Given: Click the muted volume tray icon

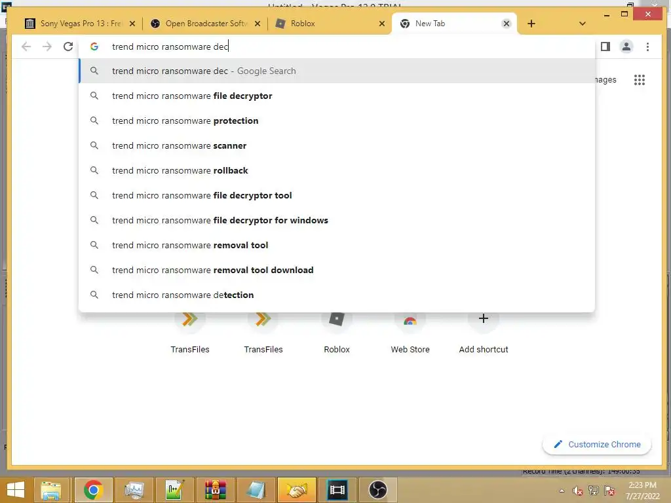Looking at the screenshot, I should click(x=578, y=491).
